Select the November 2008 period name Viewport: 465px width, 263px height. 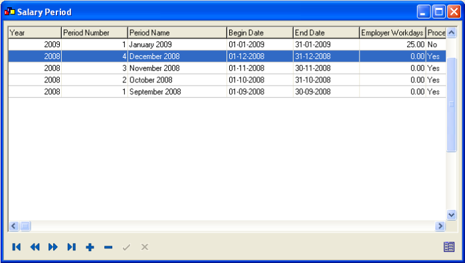click(x=155, y=68)
